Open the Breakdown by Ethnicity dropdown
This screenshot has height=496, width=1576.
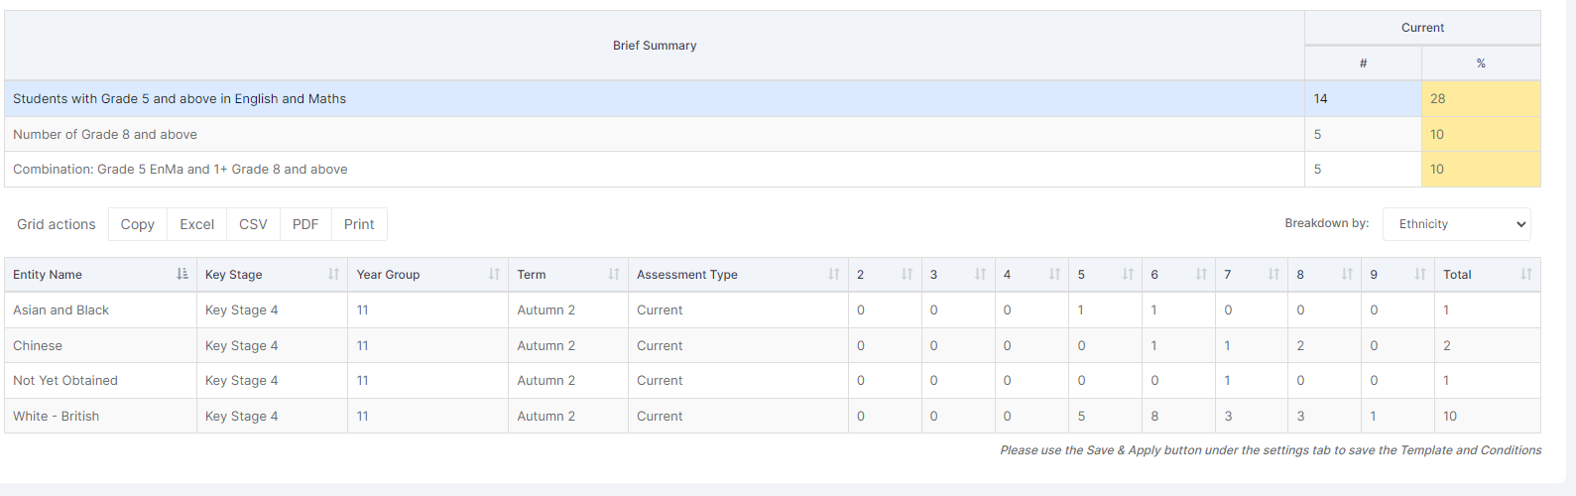(1457, 224)
